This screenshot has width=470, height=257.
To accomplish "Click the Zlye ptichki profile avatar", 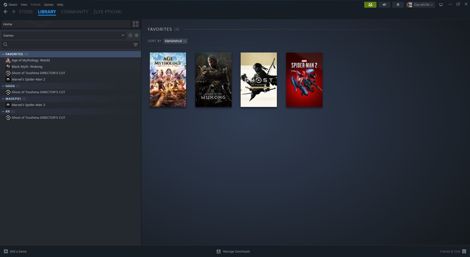I will [409, 4].
